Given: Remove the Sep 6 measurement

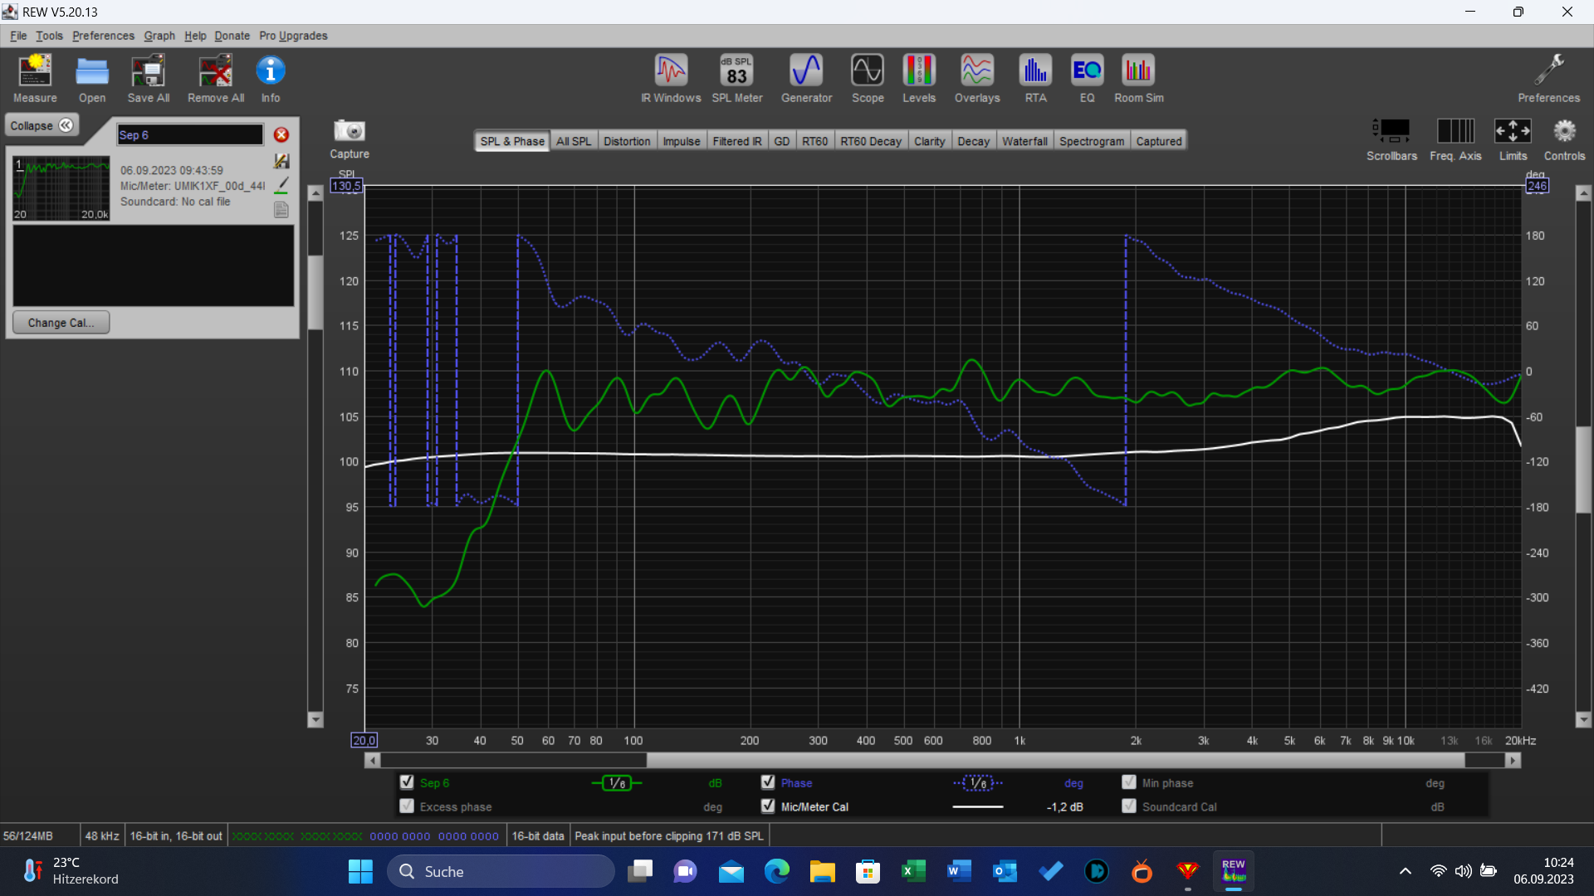Looking at the screenshot, I should click(281, 134).
